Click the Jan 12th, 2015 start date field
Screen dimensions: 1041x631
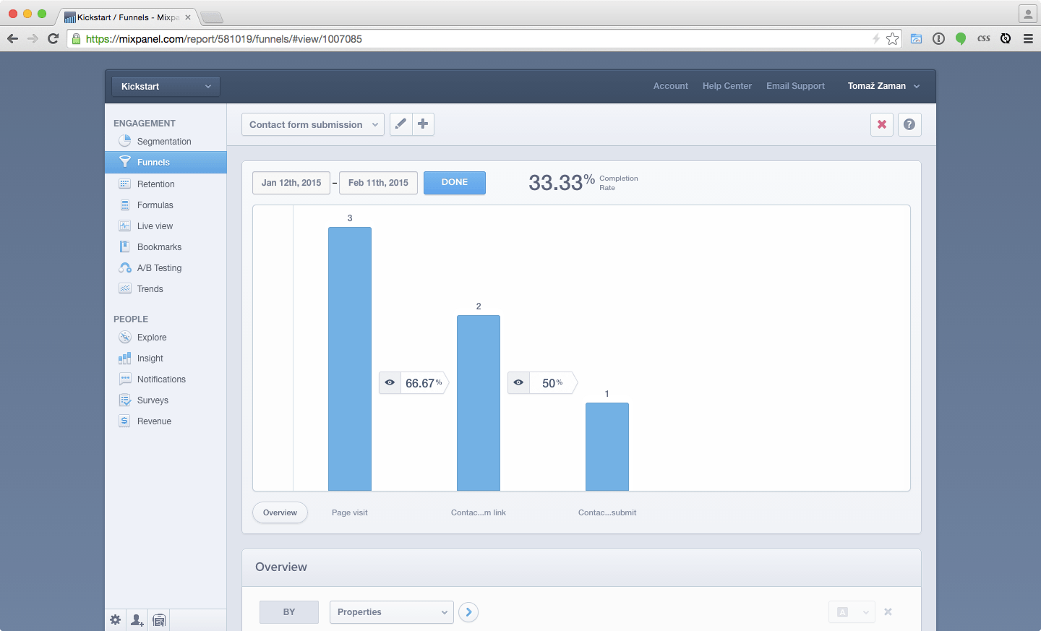pos(291,183)
